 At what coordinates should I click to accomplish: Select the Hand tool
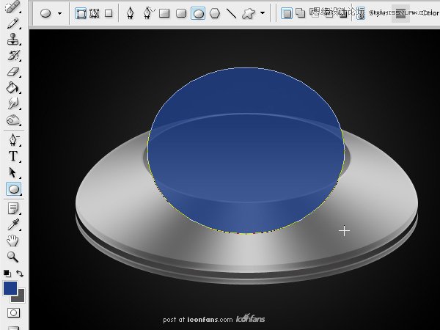pyautogui.click(x=13, y=241)
